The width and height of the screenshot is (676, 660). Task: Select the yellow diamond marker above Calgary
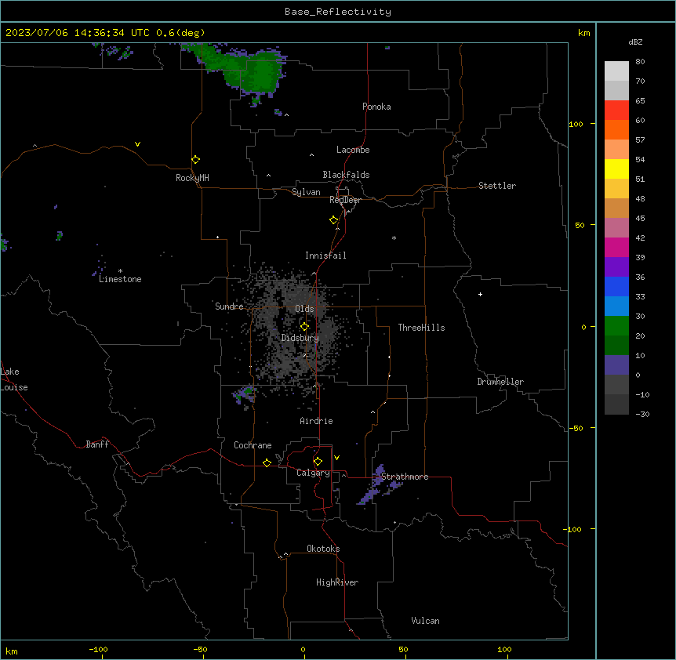(x=318, y=462)
